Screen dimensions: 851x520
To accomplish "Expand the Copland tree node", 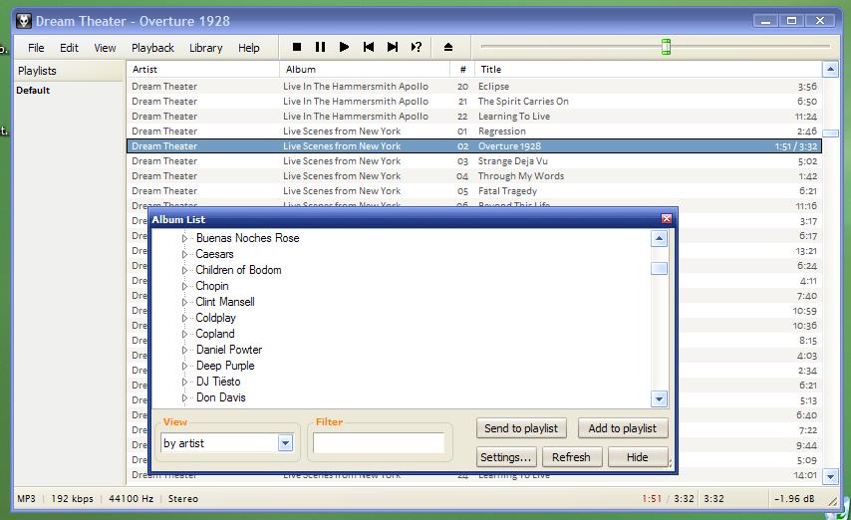I will pyautogui.click(x=184, y=334).
